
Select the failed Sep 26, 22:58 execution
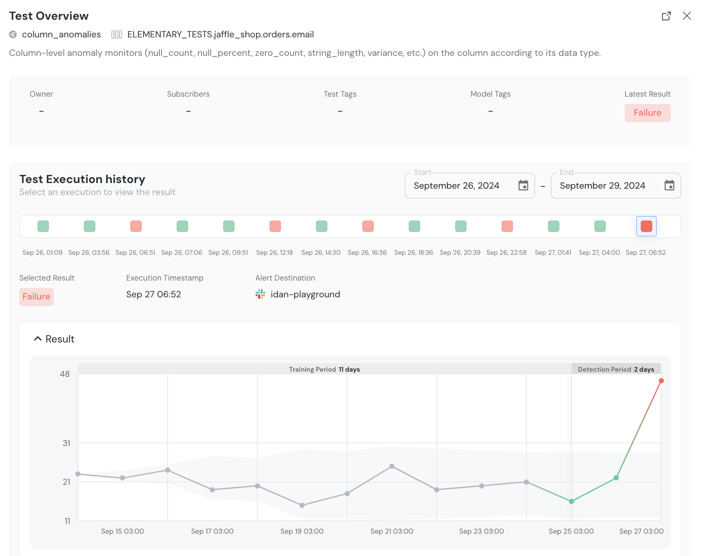pos(507,226)
